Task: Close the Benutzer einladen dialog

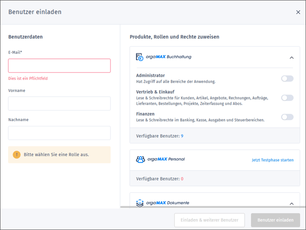Action: (298, 12)
